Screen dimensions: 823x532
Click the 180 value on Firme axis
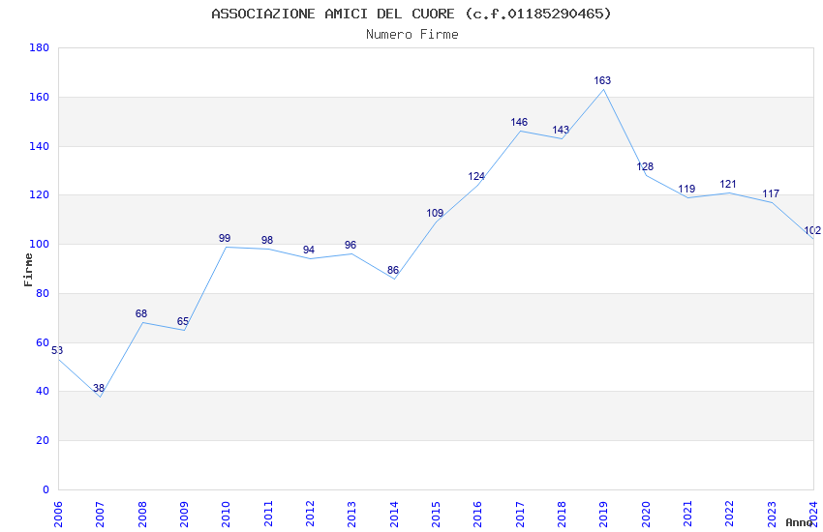click(40, 47)
